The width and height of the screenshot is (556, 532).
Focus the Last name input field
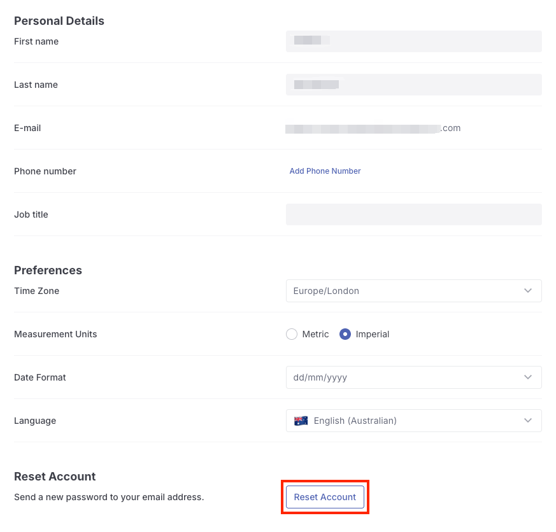point(414,85)
